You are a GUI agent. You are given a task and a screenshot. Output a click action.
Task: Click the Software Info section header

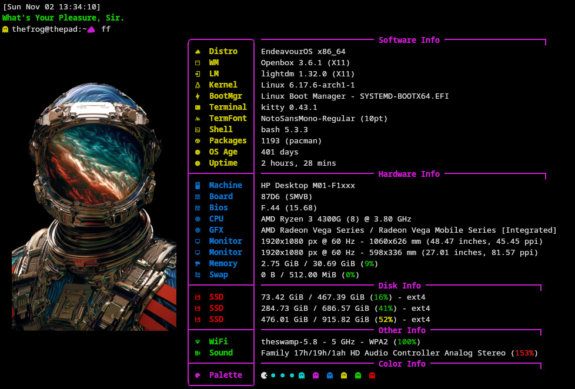409,40
